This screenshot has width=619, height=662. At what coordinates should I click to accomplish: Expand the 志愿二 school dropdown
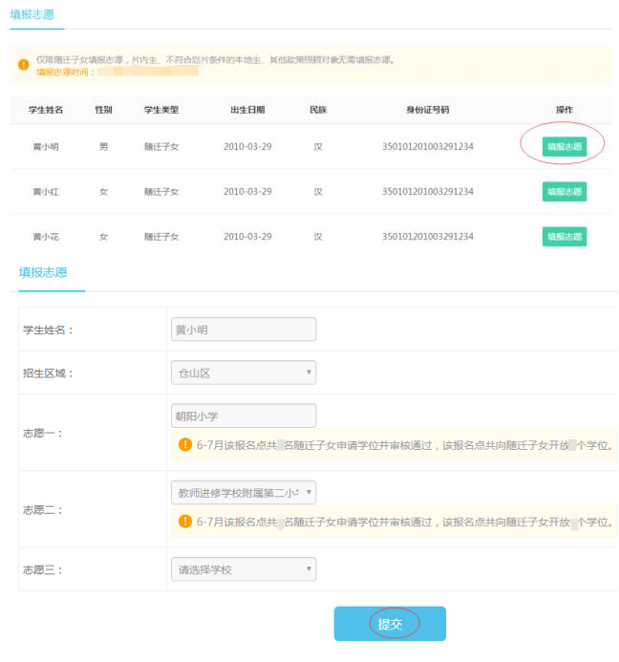pos(243,493)
